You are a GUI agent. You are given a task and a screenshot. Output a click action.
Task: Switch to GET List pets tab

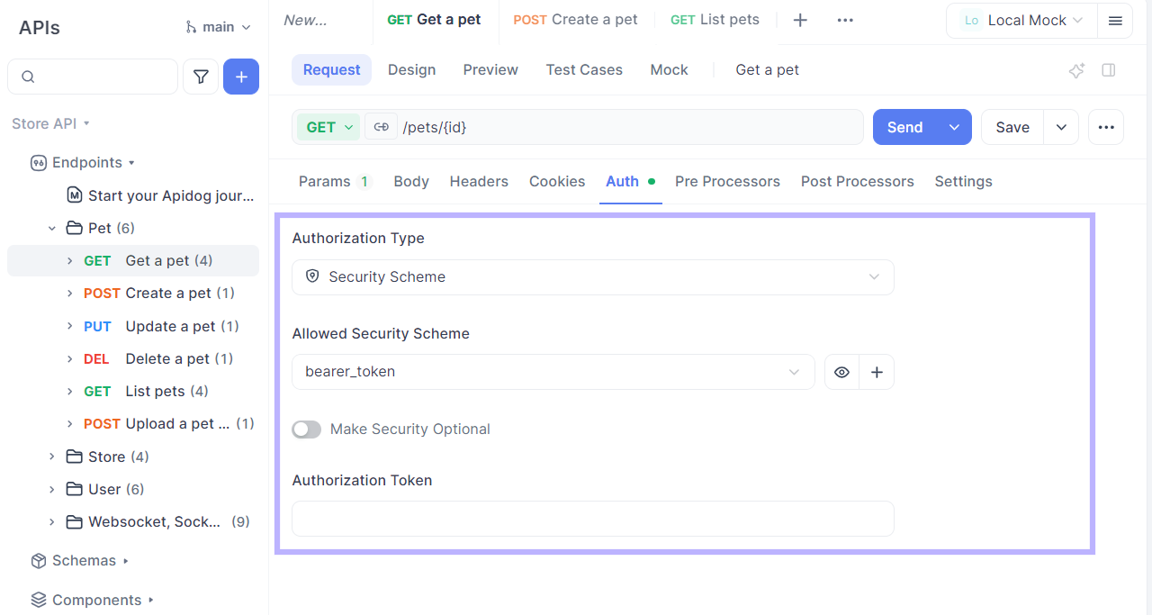(715, 20)
